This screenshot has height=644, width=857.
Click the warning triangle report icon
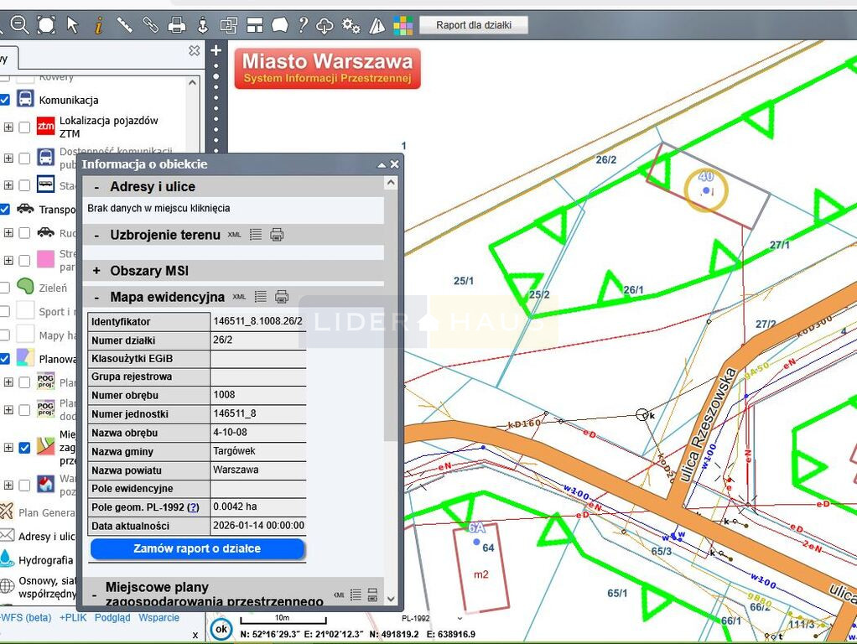tap(377, 25)
